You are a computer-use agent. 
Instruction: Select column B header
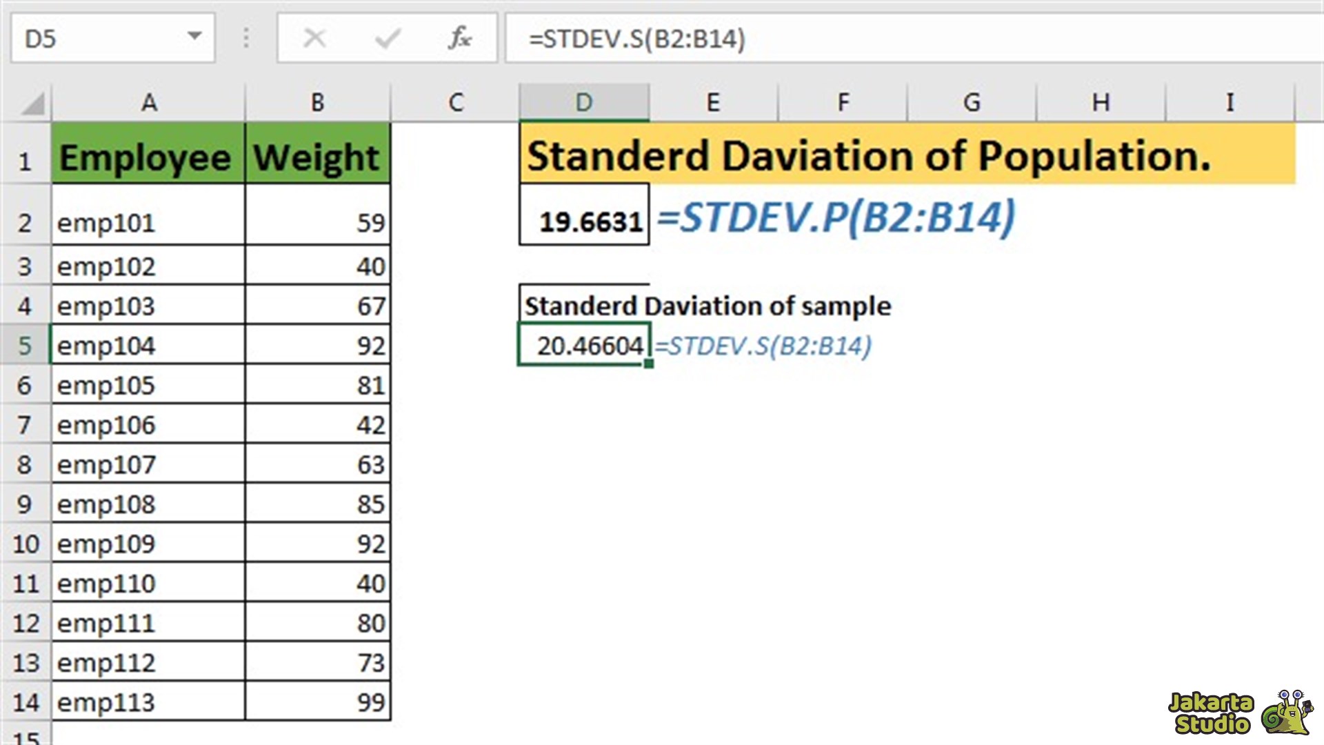point(317,103)
